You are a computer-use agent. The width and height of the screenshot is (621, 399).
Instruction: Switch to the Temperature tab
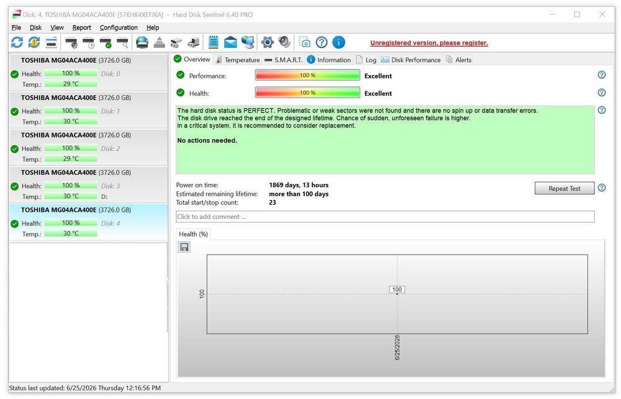click(x=238, y=60)
